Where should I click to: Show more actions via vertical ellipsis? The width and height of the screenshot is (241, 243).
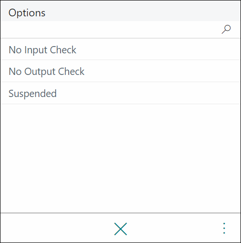[x=224, y=228]
